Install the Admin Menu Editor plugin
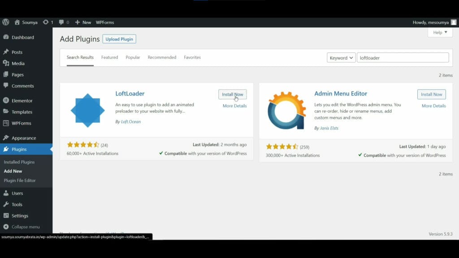459x258 pixels. [x=432, y=94]
